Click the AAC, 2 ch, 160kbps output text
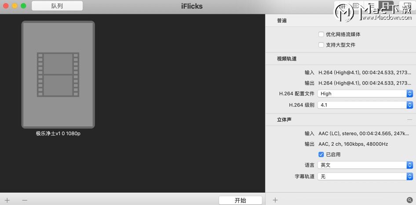 (353, 144)
